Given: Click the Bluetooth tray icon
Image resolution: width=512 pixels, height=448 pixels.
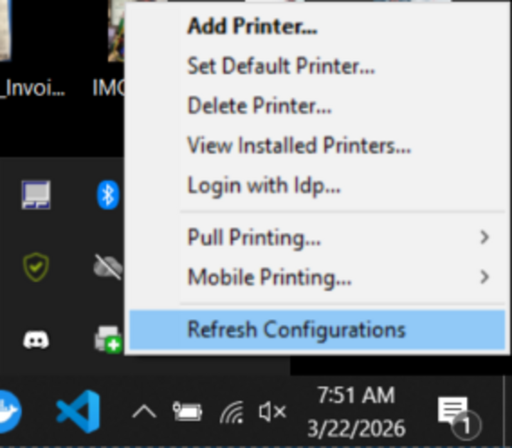Looking at the screenshot, I should point(107,194).
